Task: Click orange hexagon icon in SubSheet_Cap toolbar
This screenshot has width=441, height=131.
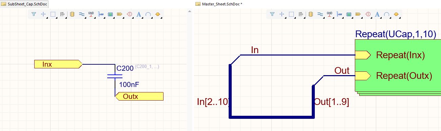Action: [x=158, y=14]
